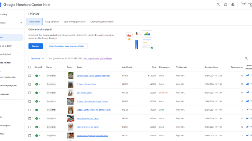Check the box for Kadın El Örmesi Gül Çanta
The image size is (252, 141).
pos(30,127)
